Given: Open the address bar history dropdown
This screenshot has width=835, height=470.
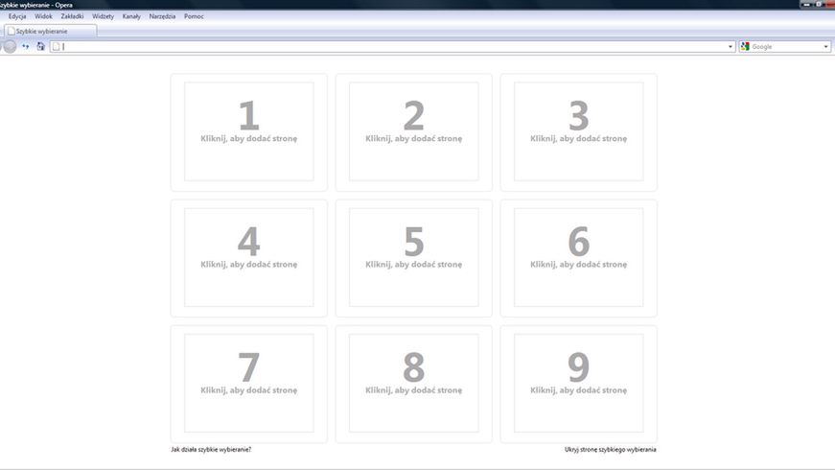Looking at the screenshot, I should click(731, 47).
